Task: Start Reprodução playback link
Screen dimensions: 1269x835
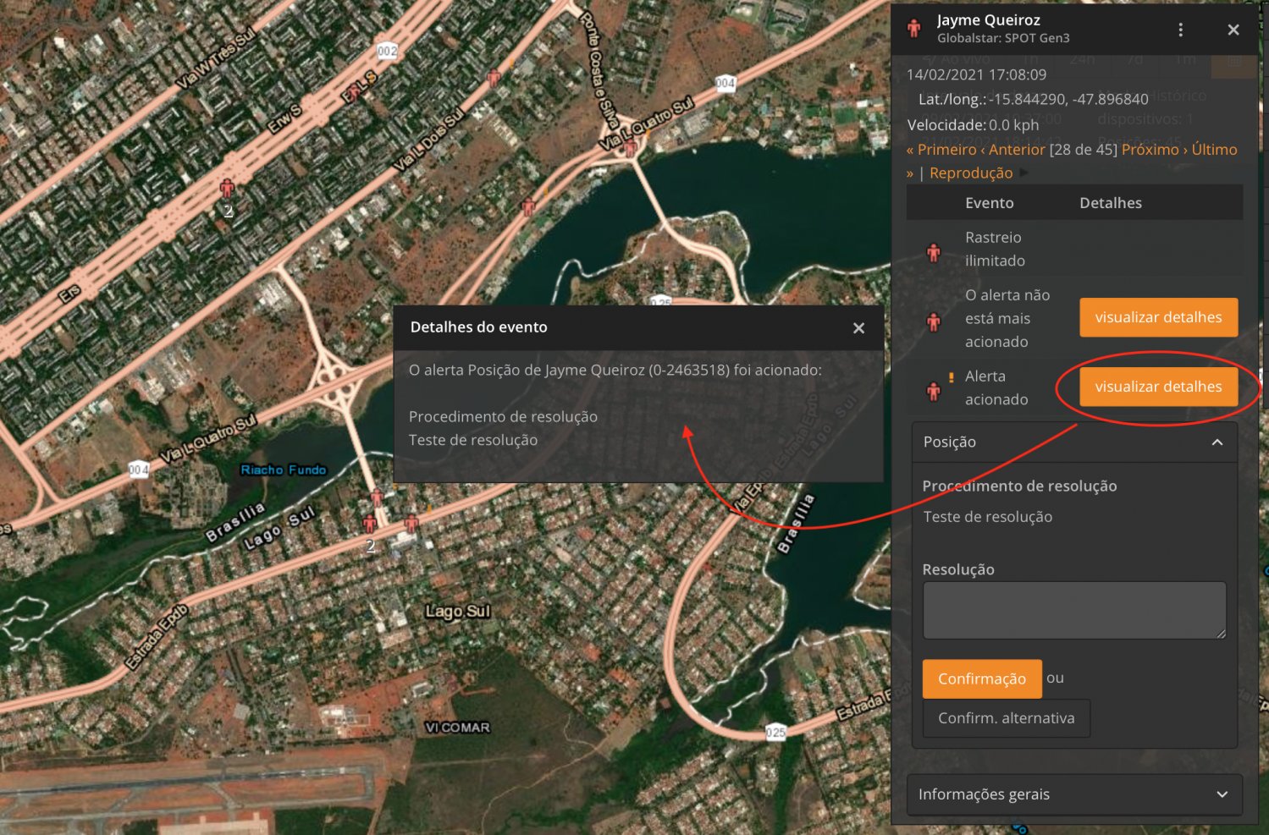Action: [970, 173]
